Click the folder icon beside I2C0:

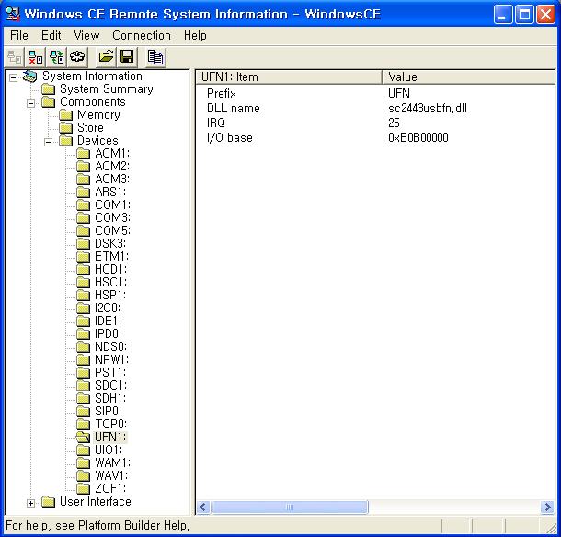click(83, 309)
